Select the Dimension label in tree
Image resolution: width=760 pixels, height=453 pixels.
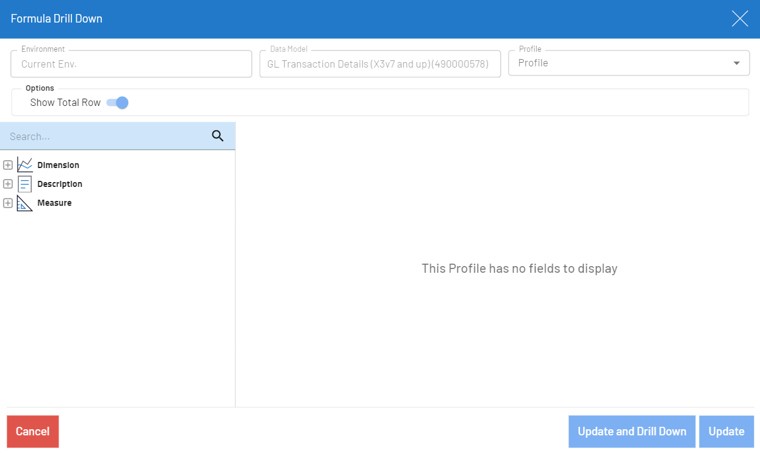58,165
